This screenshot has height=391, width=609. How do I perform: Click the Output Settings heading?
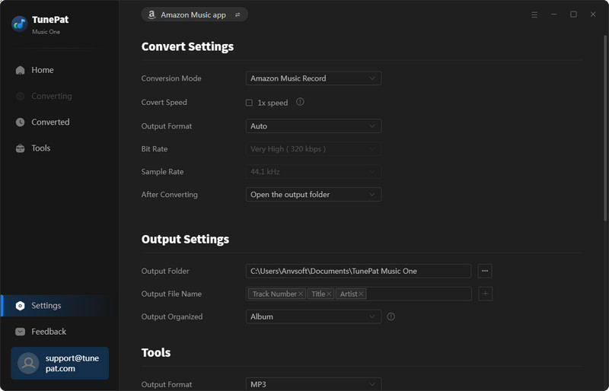click(x=185, y=239)
